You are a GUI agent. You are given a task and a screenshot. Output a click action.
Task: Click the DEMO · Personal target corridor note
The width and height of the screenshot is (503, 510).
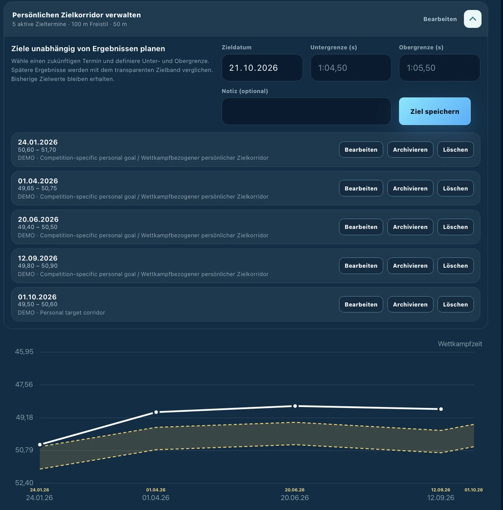[x=61, y=312]
